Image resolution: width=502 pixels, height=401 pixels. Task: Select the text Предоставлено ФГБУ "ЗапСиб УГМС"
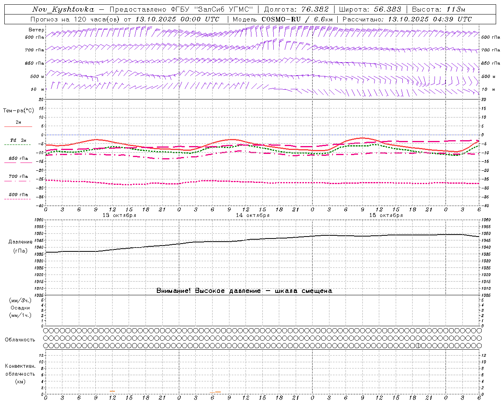coord(182,9)
